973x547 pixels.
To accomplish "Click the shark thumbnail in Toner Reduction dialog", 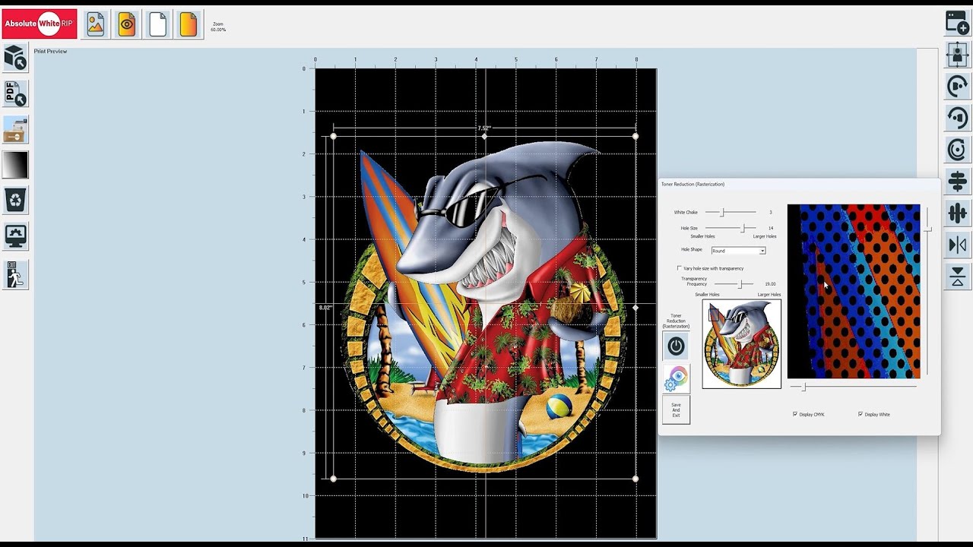I will [x=741, y=344].
